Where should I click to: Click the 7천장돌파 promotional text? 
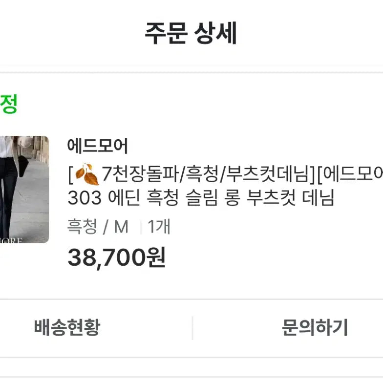(140, 174)
